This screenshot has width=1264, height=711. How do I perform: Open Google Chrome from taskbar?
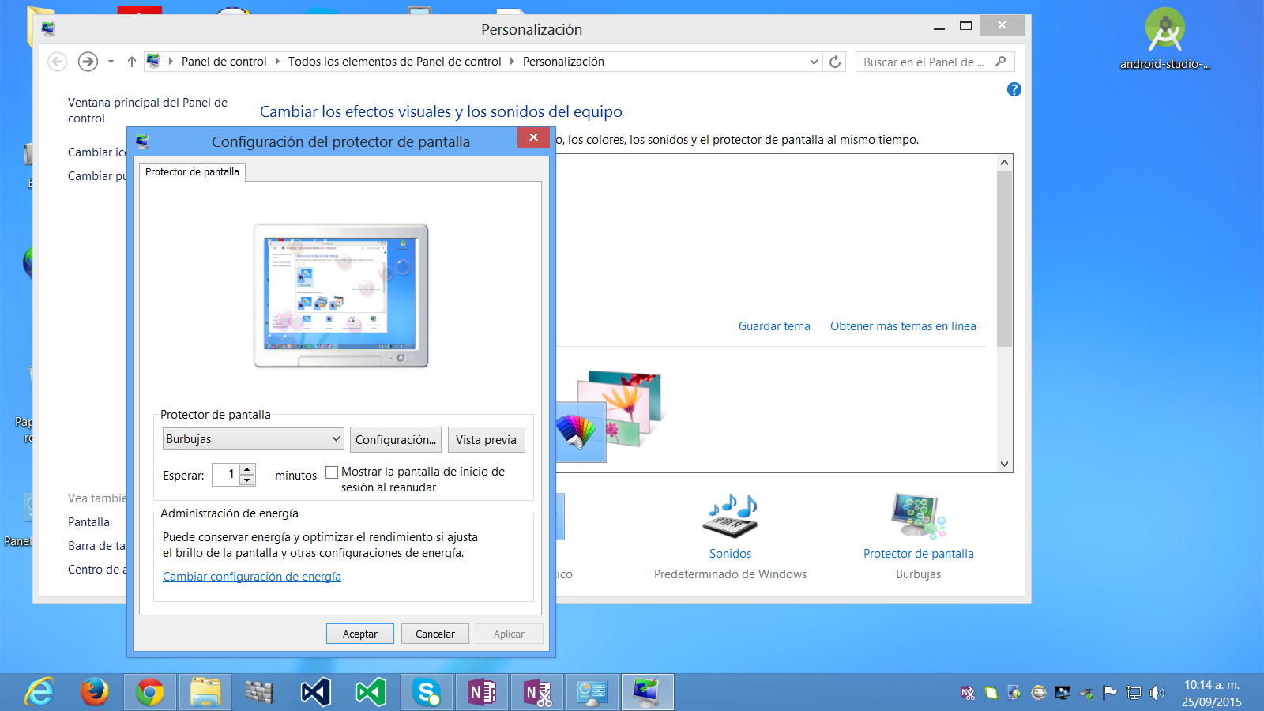(x=150, y=693)
